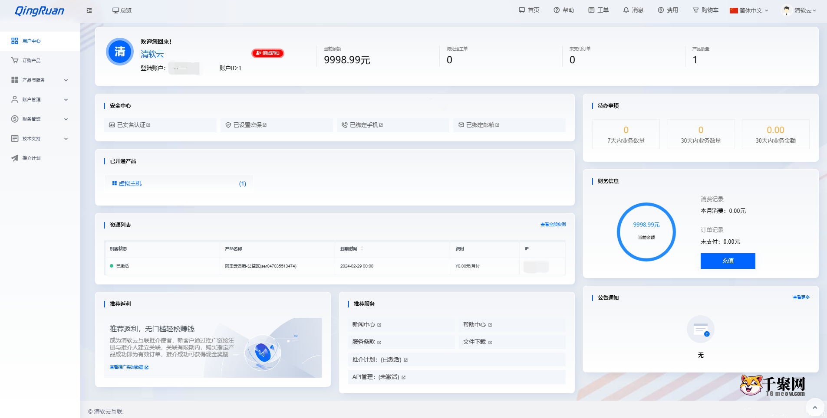The height and width of the screenshot is (418, 827).
Task: Click the 充值 recharge button
Action: (728, 261)
